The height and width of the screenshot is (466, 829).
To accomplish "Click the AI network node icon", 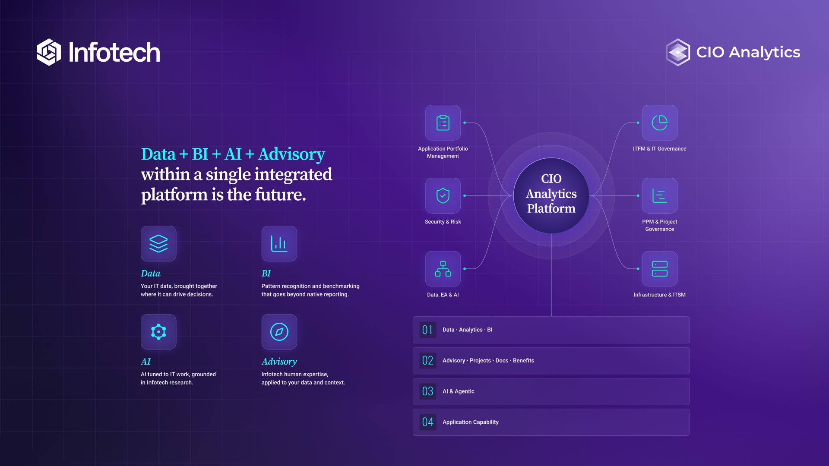I will (158, 332).
